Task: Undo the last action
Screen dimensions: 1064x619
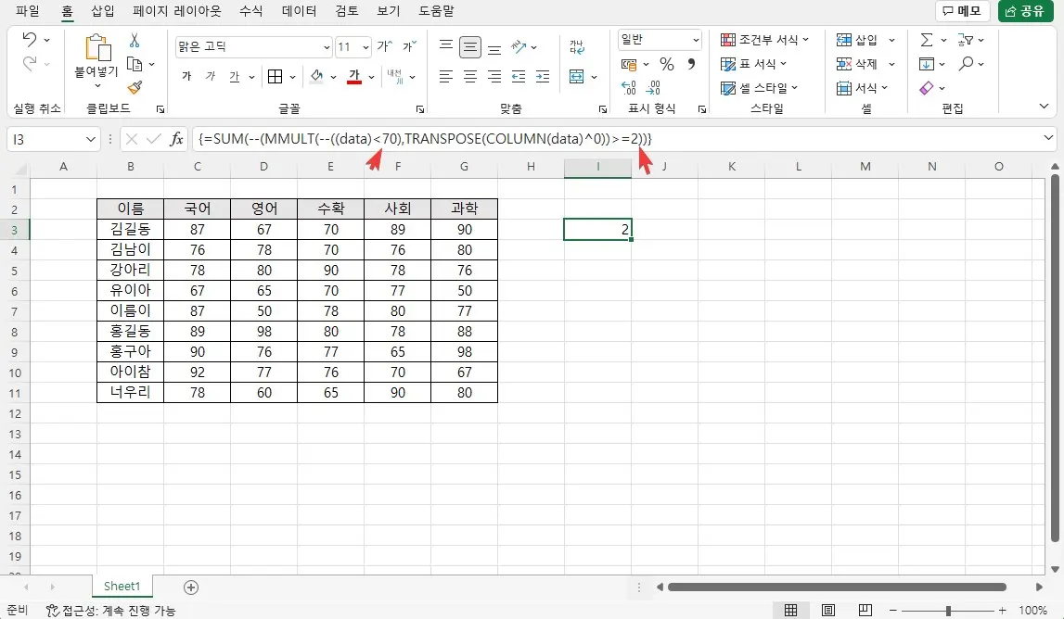Action: pyautogui.click(x=29, y=39)
